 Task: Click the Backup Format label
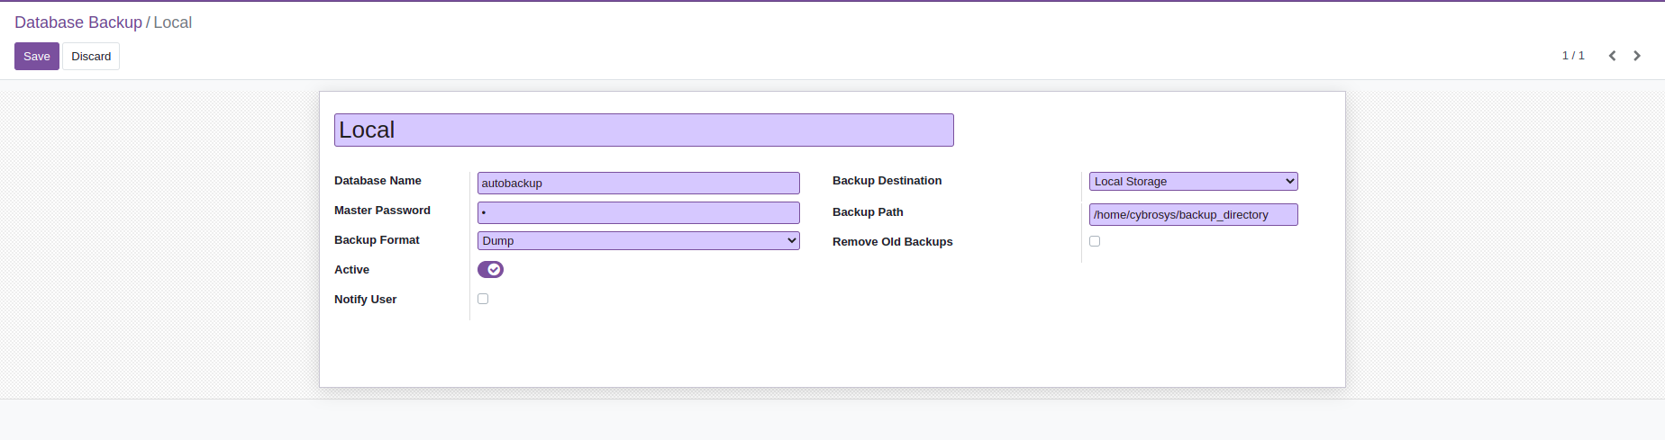(377, 240)
